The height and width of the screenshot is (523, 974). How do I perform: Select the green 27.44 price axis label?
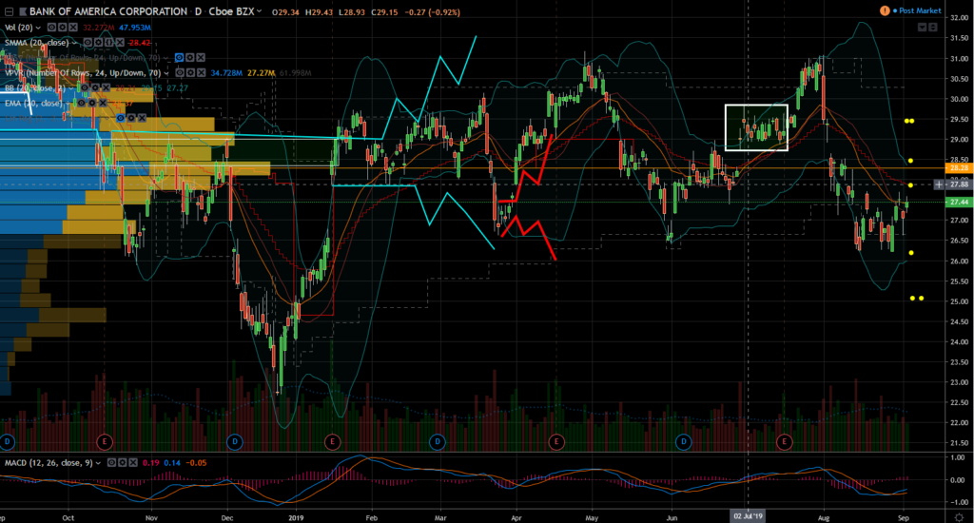[x=959, y=202]
